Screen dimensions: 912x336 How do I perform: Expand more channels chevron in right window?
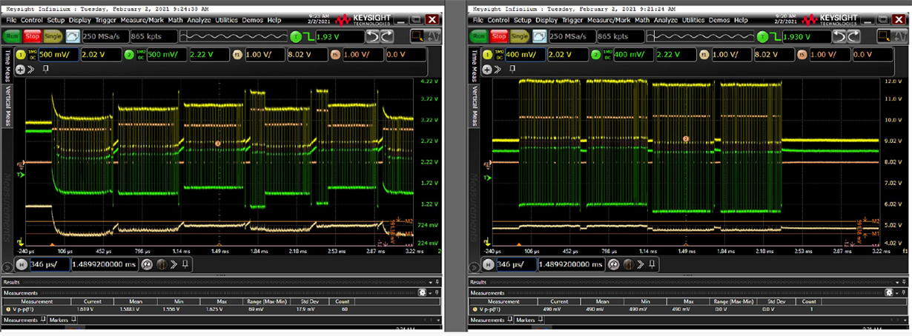point(498,70)
